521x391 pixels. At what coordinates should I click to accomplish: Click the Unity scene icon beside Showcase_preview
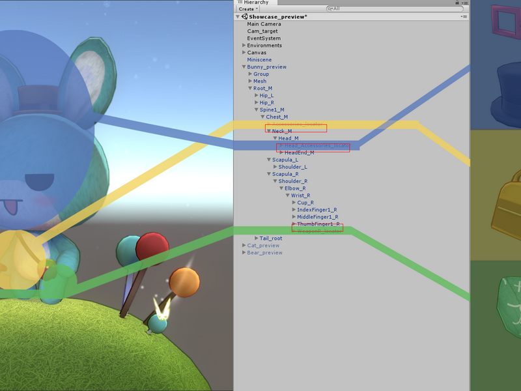[x=245, y=16]
